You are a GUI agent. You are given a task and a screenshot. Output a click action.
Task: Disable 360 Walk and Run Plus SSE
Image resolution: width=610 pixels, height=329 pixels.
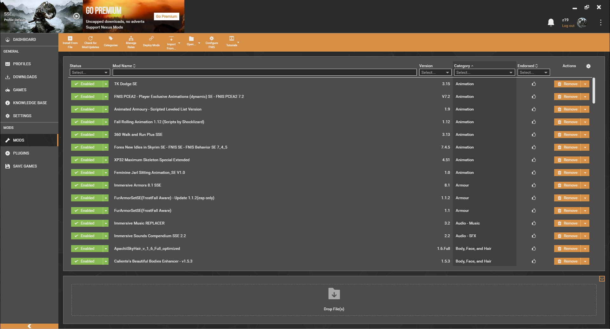pos(87,135)
